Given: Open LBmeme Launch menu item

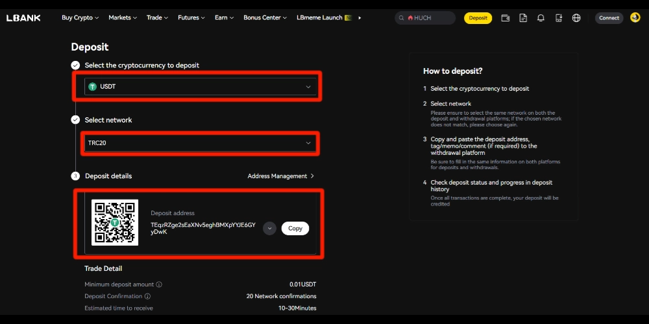Looking at the screenshot, I should tap(324, 17).
